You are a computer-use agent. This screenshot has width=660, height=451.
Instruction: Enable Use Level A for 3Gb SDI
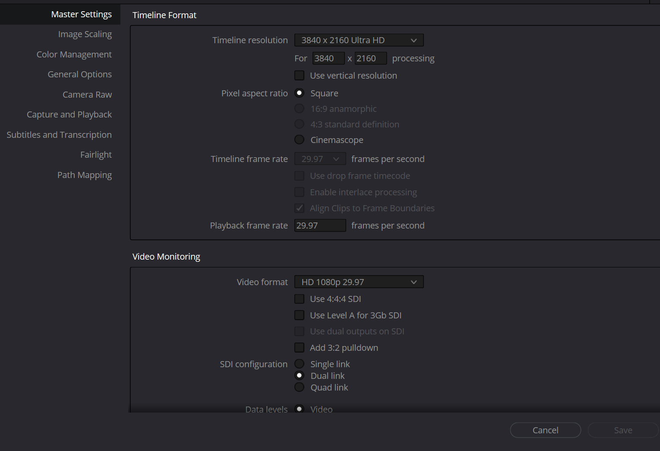point(299,315)
